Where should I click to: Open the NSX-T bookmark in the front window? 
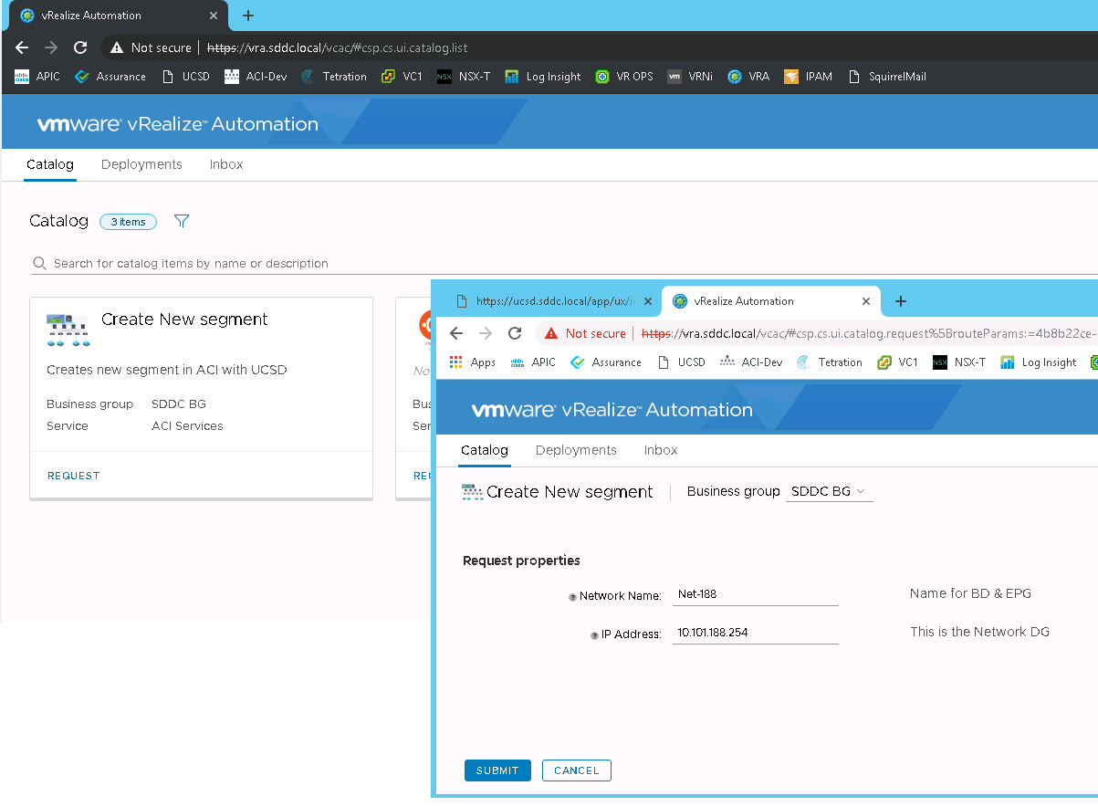click(x=959, y=362)
